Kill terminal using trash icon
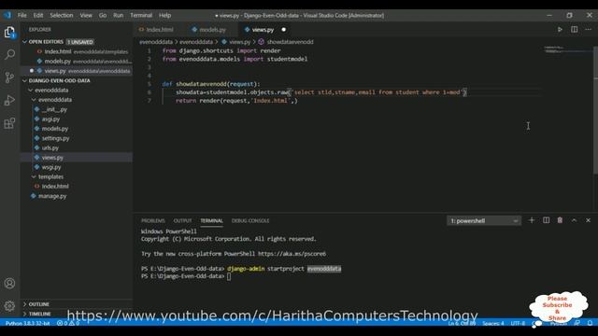Viewport: 598px width, 336px height. click(x=560, y=220)
